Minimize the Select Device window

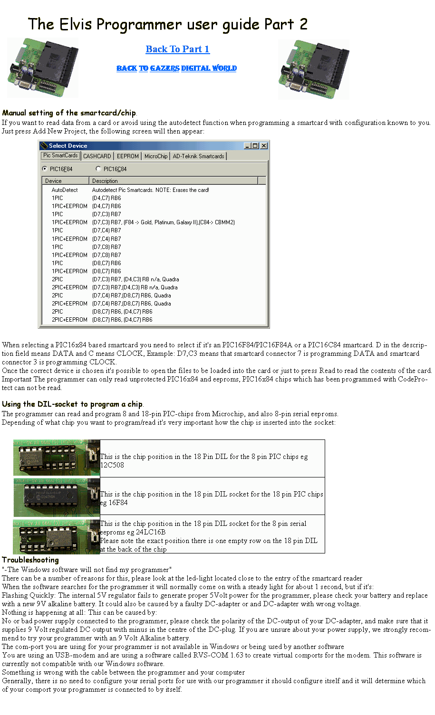click(248, 146)
